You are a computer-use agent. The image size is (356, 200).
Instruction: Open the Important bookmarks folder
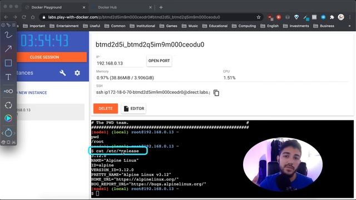click(34, 26)
